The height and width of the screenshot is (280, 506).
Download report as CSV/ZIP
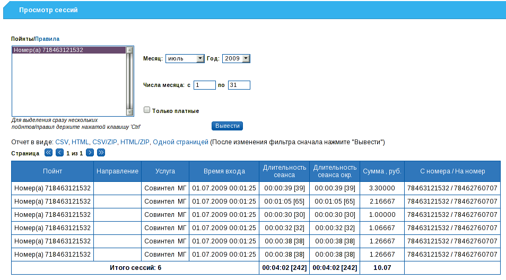click(x=104, y=142)
